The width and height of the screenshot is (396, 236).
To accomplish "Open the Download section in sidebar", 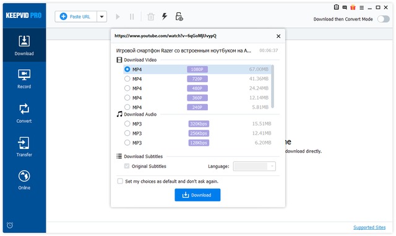I will point(24,45).
